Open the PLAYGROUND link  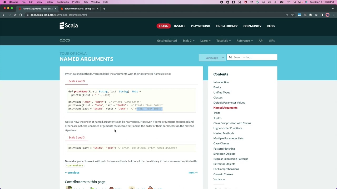[200, 26]
